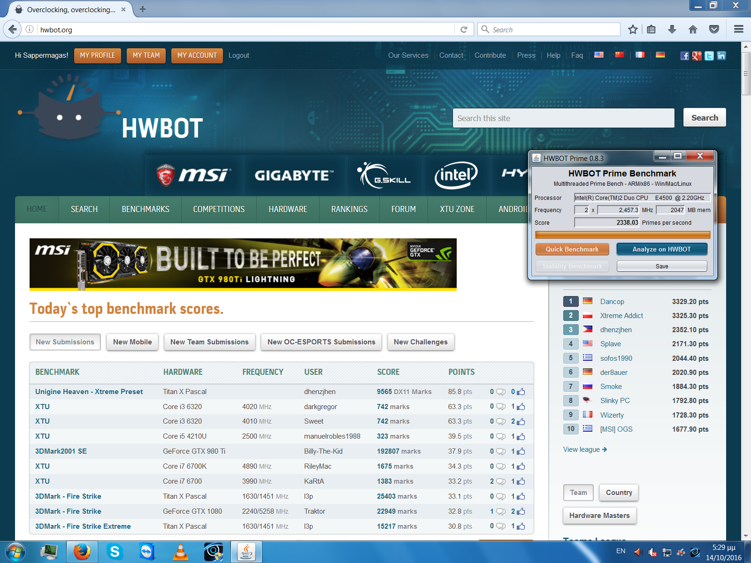This screenshot has height=563, width=751.
Task: Open the Team league button
Action: tap(578, 493)
